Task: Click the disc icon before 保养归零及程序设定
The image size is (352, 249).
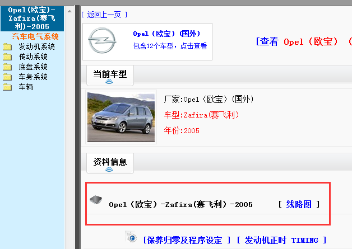Action: point(131,237)
